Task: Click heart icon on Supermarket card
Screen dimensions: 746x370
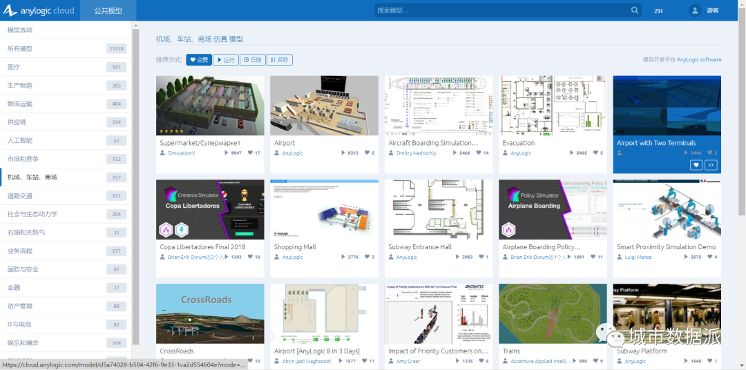Action: click(x=250, y=153)
